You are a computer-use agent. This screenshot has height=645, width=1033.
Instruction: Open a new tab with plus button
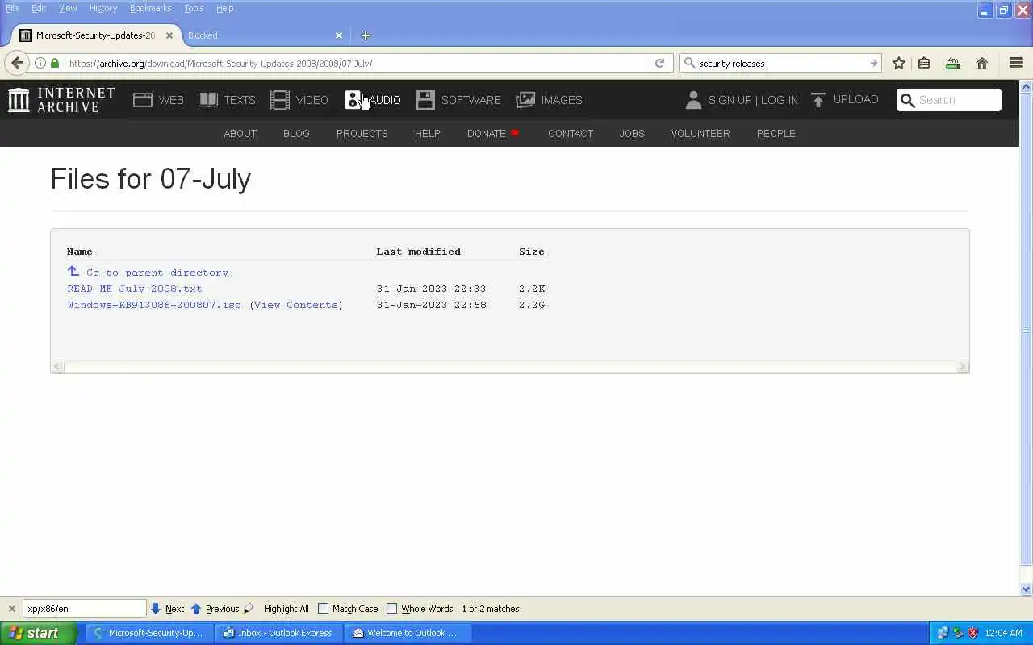(365, 35)
